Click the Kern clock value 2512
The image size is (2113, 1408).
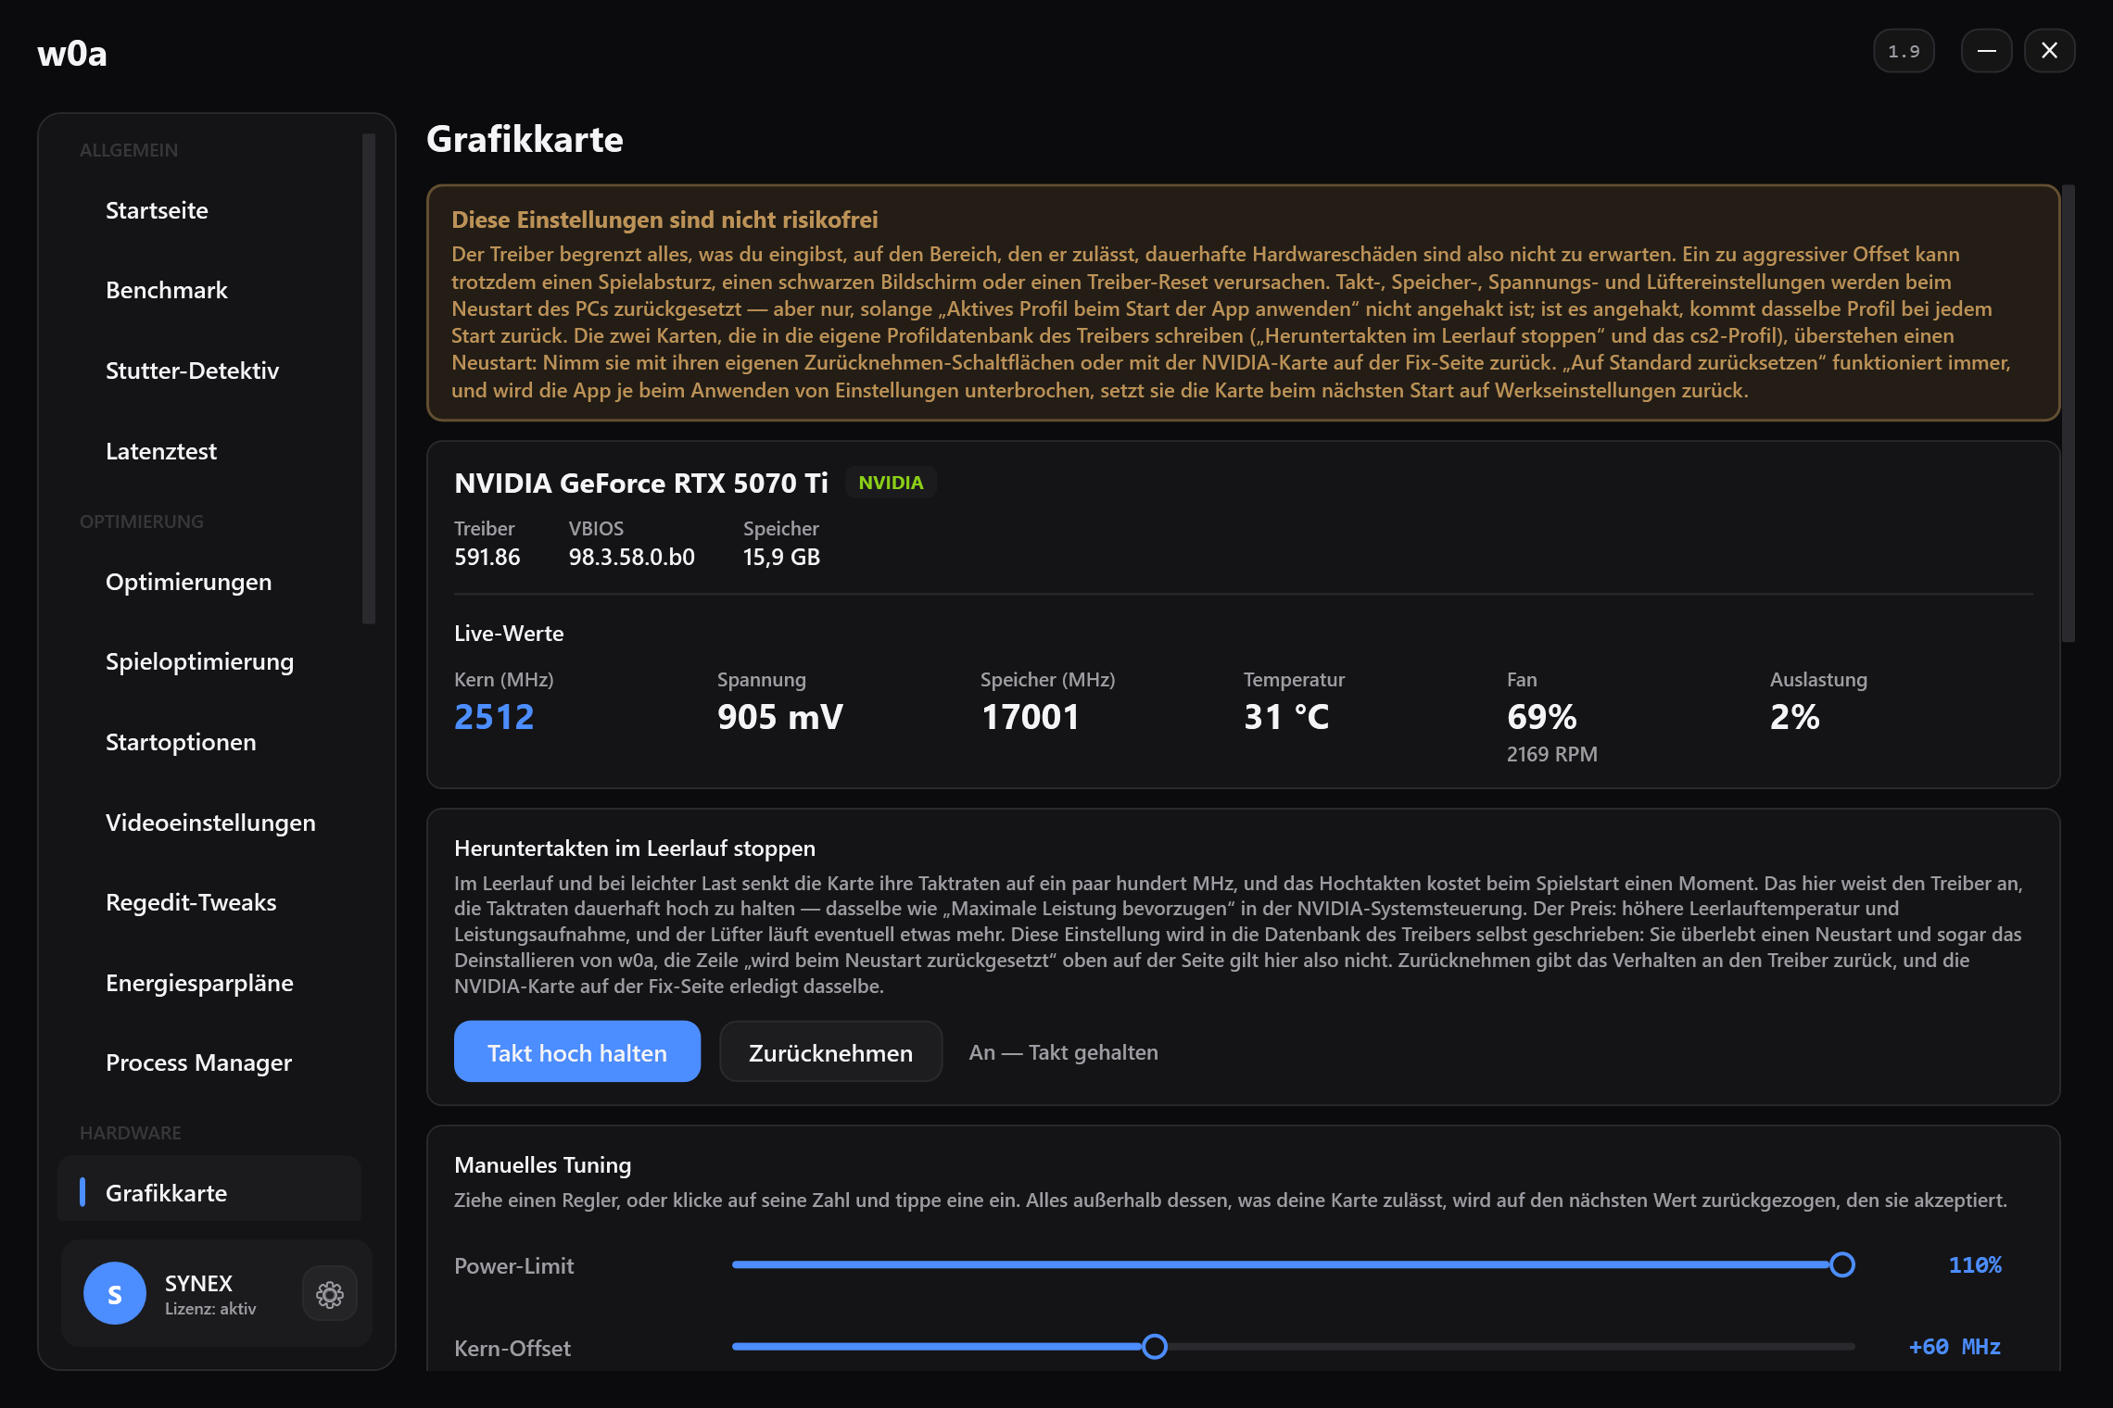(494, 717)
